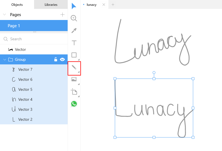Toggle visibility of the Group layer
This screenshot has width=222, height=151.
coord(62,59)
